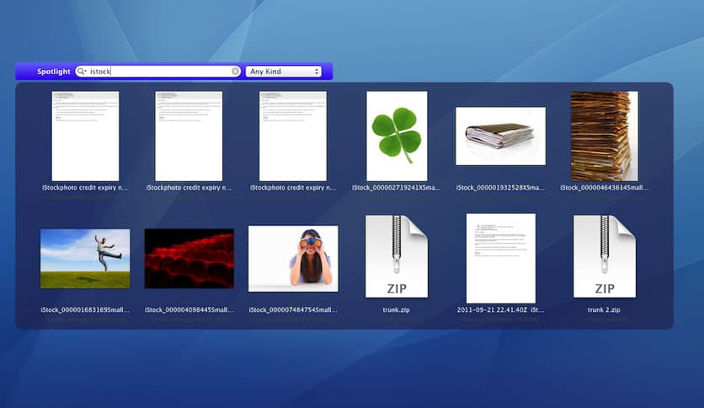Select the trunk 2.zip archive icon
Screen dimensions: 704x408
point(605,256)
